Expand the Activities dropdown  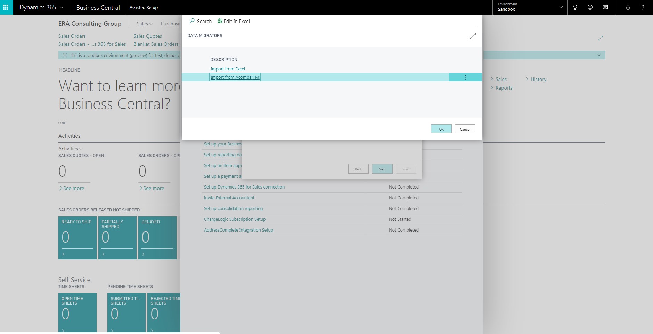[71, 149]
